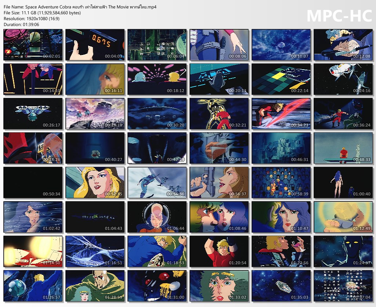Select the thumbnail stamped 01:02:42
376x307 pixels.
coord(33,217)
